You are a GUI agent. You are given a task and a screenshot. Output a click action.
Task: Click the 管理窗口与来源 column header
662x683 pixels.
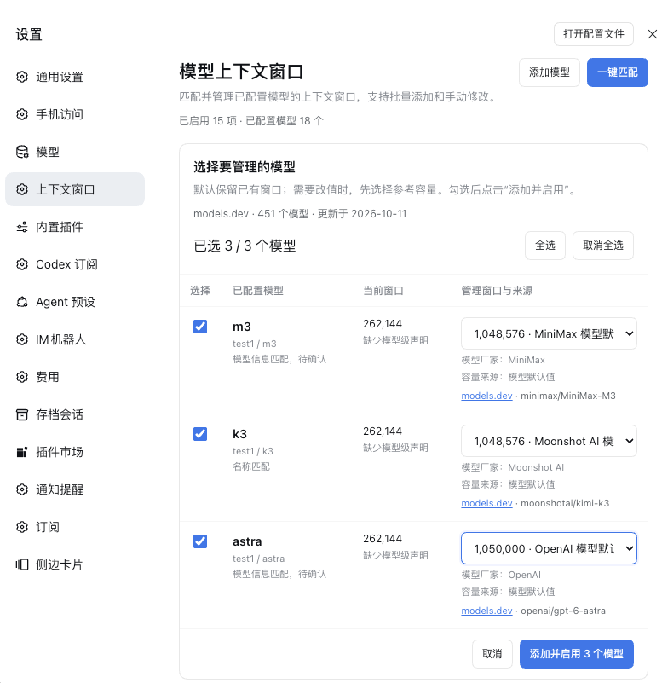[497, 291]
